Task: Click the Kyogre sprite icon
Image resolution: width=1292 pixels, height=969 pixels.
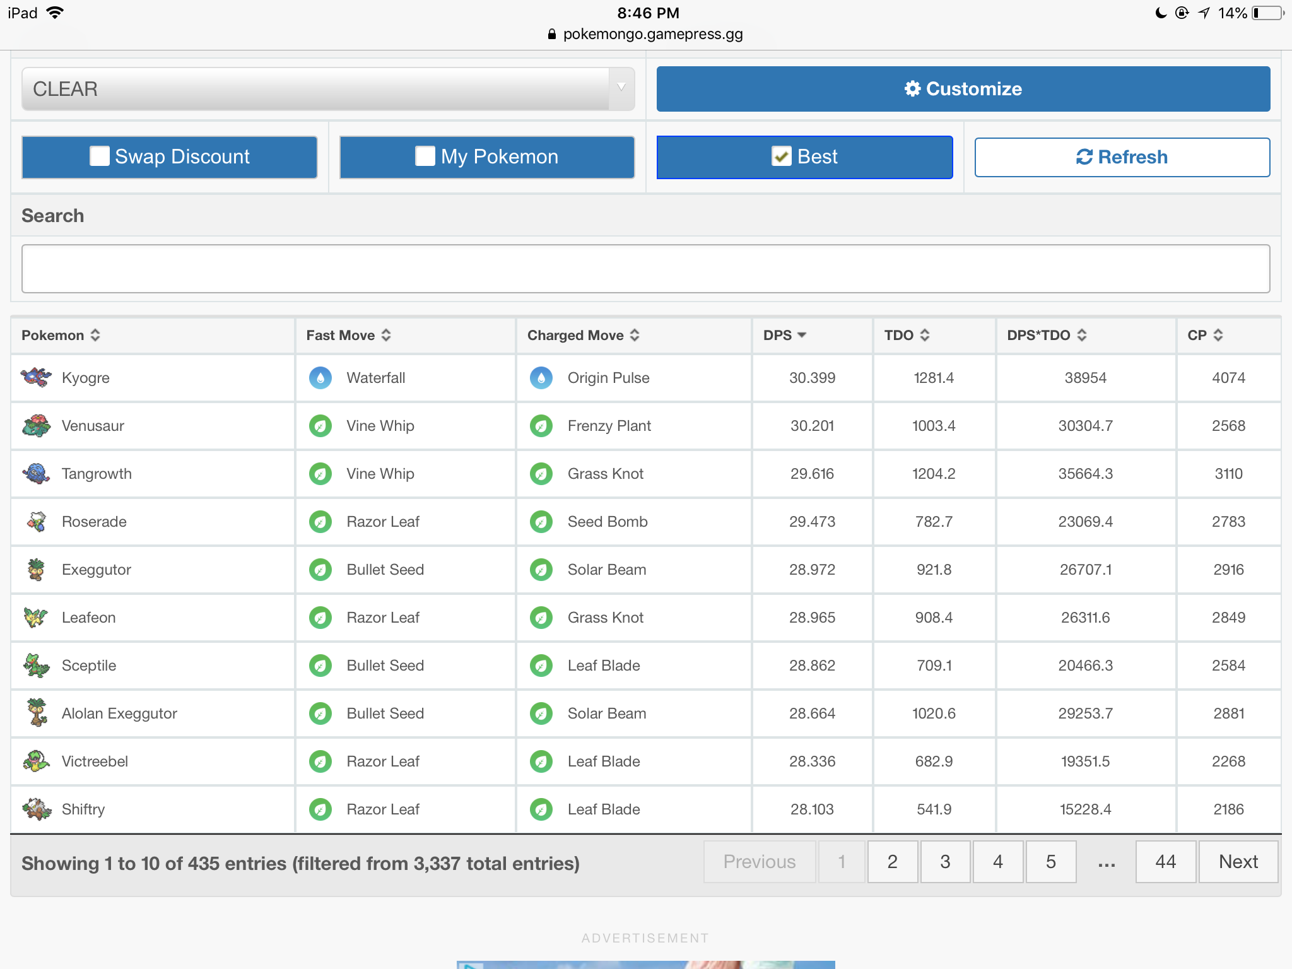Action: (x=36, y=377)
